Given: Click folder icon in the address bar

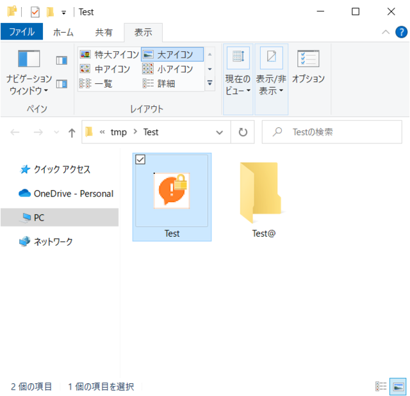Looking at the screenshot, I should tap(89, 132).
